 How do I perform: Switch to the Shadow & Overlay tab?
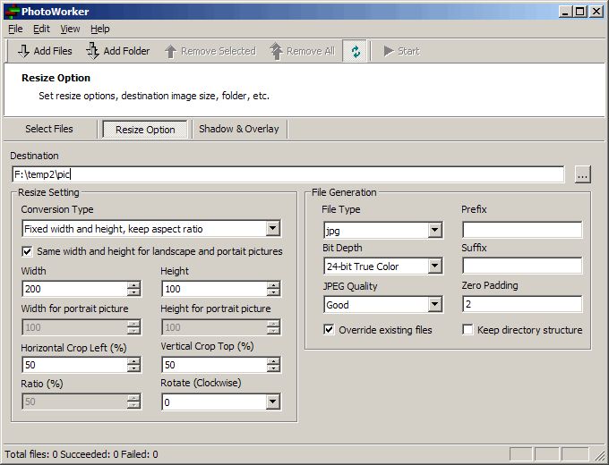point(239,129)
